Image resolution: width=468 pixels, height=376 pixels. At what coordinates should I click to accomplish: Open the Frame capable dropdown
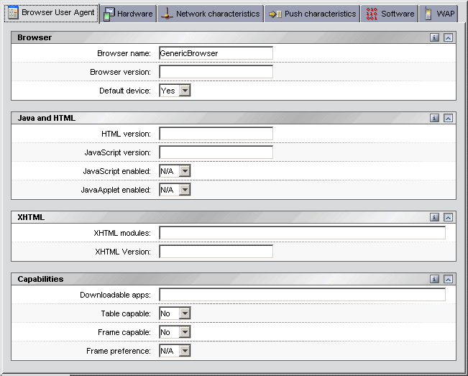(x=175, y=332)
